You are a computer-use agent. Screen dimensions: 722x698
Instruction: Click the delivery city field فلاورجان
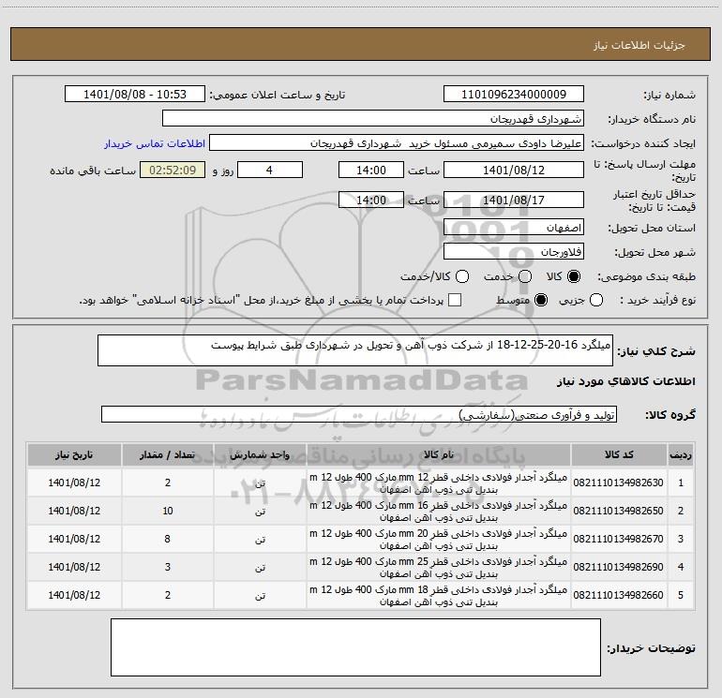pos(514,252)
